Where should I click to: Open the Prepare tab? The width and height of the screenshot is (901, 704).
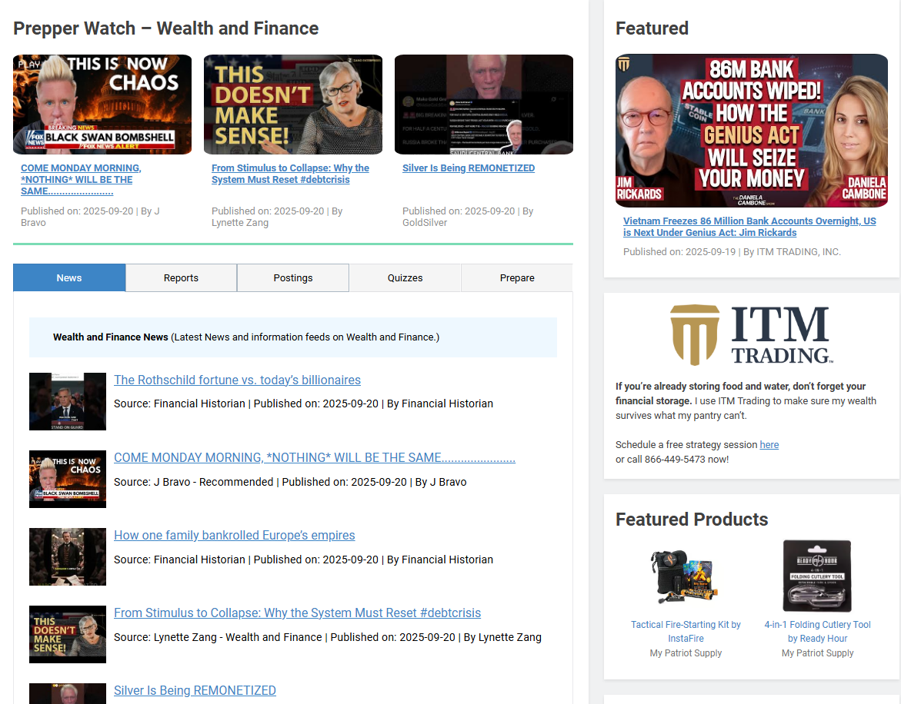coord(516,277)
